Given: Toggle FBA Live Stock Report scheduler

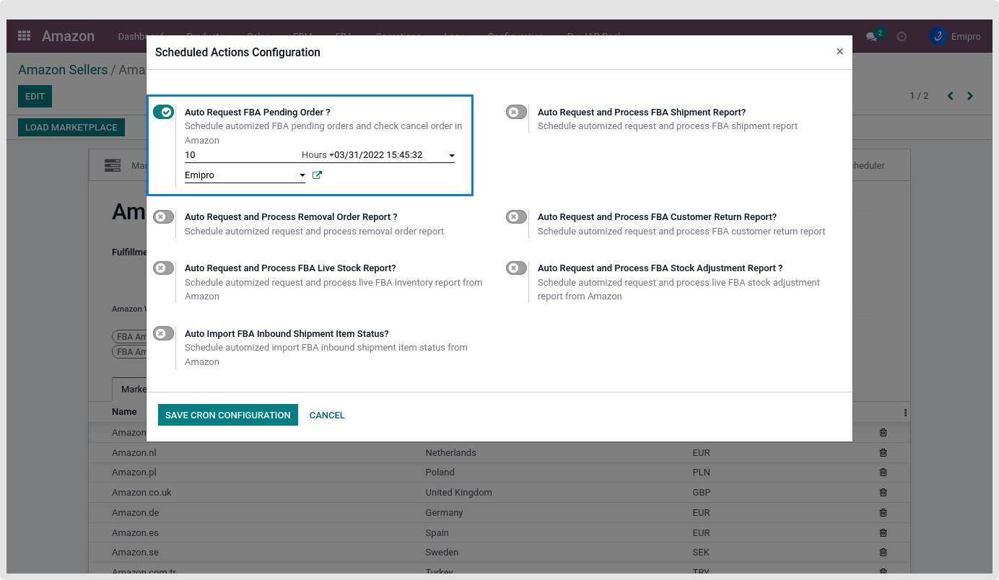Looking at the screenshot, I should click(x=163, y=268).
